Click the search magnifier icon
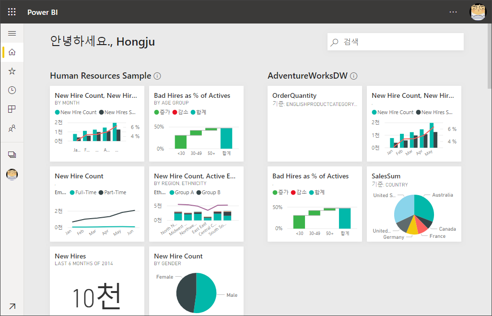The image size is (492, 316). [x=335, y=42]
